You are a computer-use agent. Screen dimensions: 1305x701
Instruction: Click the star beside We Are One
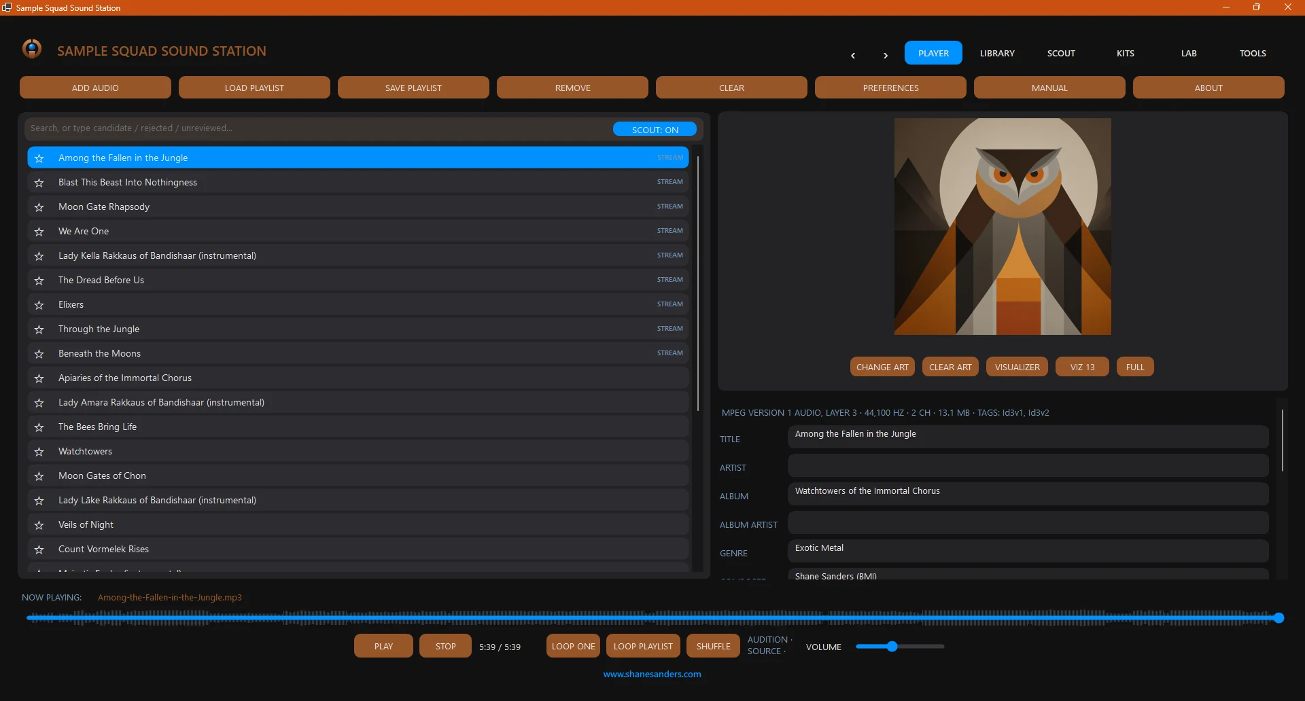[x=39, y=232]
